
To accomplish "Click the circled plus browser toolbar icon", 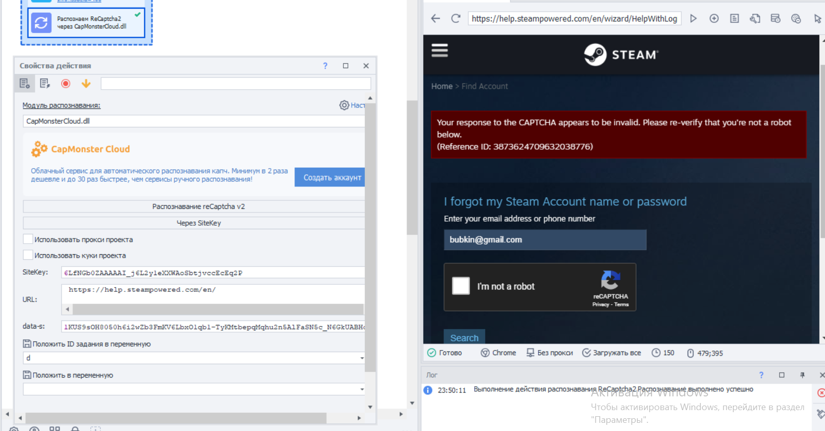I will tap(714, 18).
